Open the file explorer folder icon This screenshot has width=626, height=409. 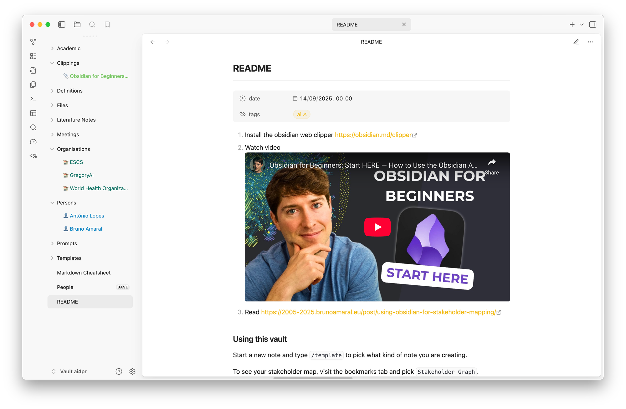(x=77, y=24)
